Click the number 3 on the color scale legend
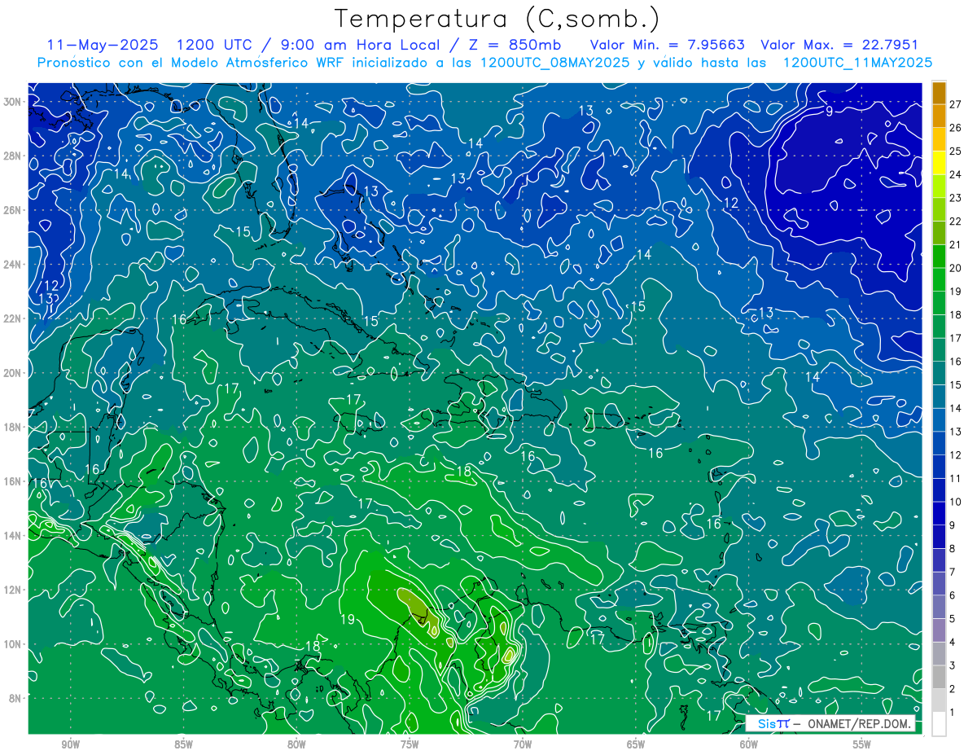977x755 pixels. click(x=952, y=666)
